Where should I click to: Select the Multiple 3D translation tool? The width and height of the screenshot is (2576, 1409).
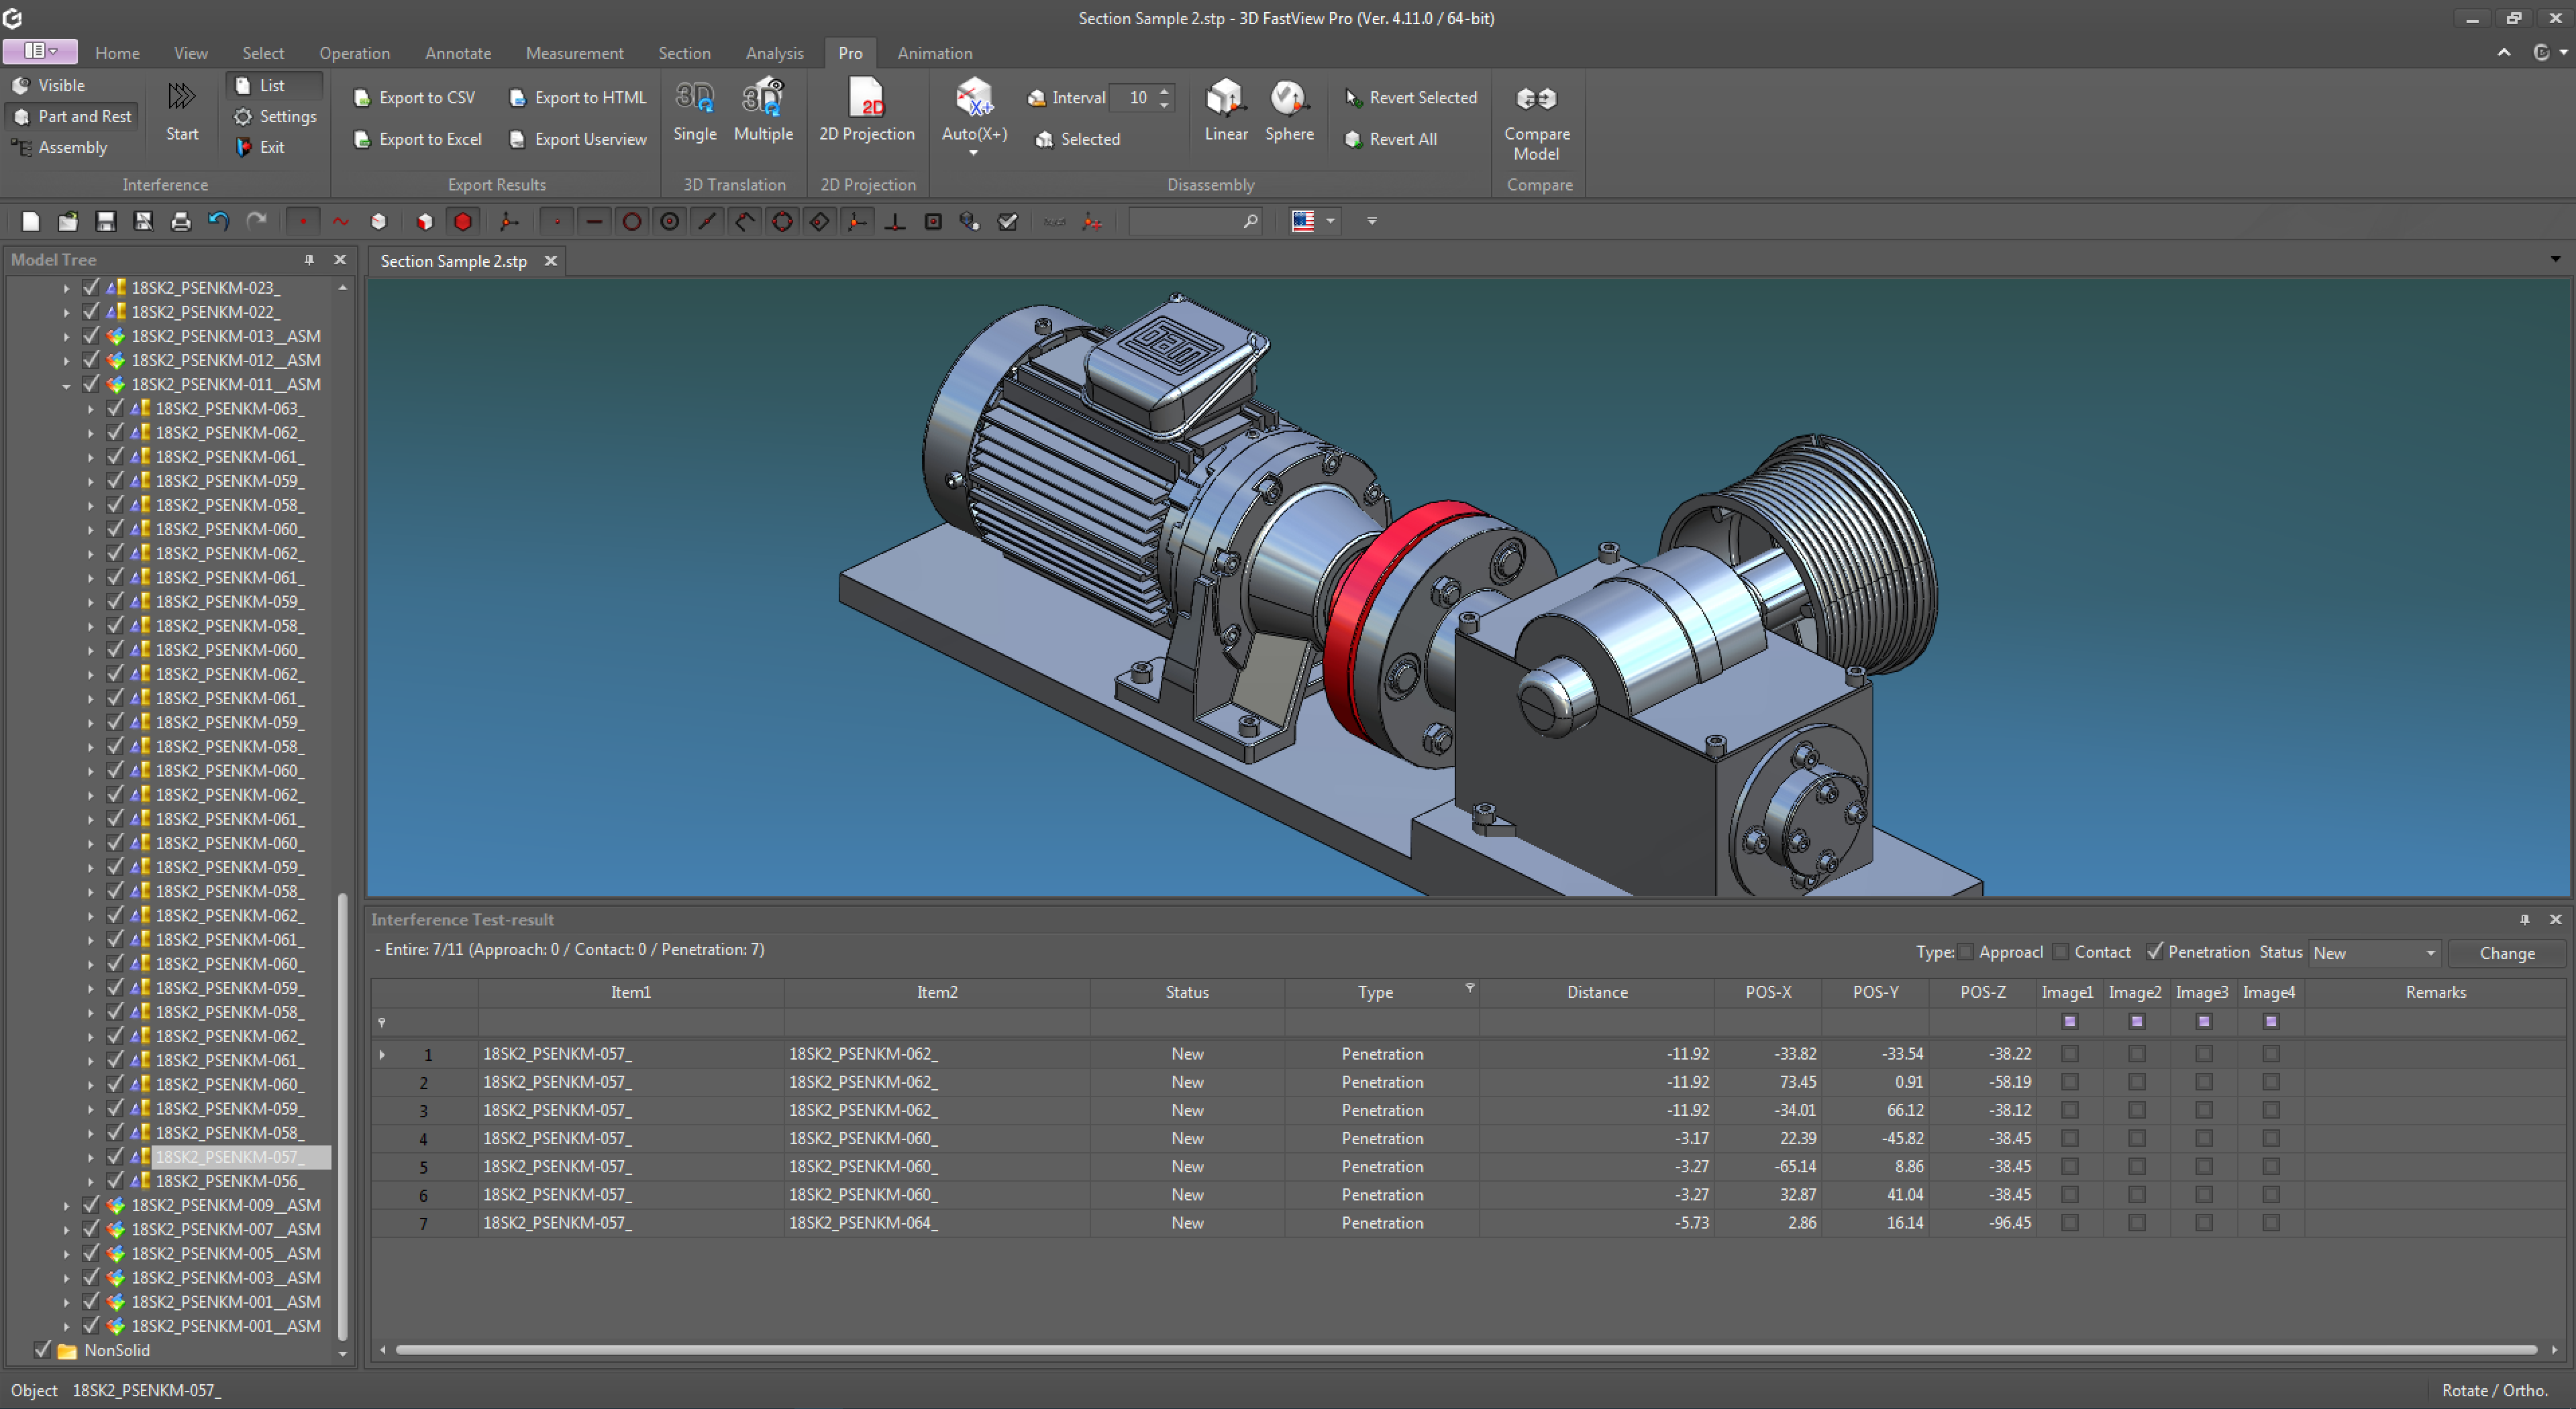point(763,110)
